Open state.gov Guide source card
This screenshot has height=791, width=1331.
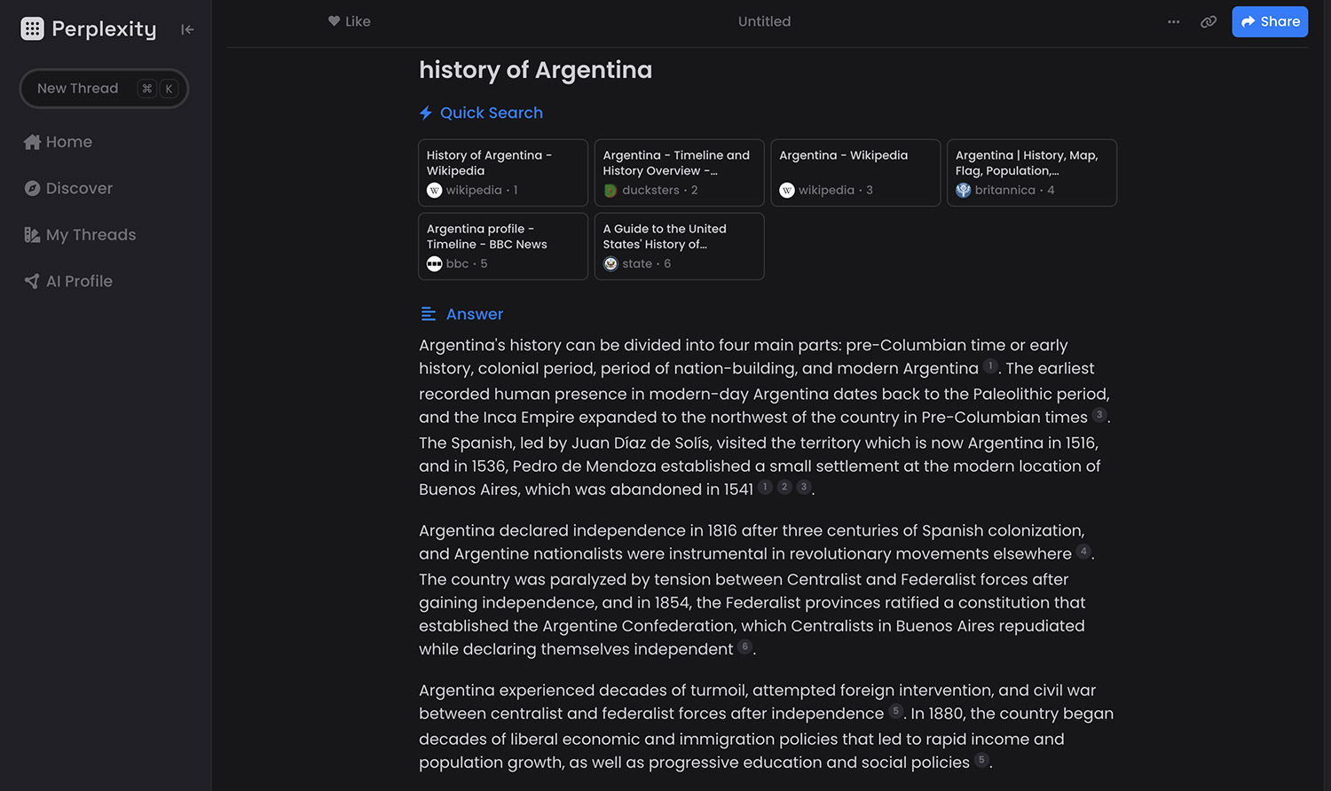679,247
